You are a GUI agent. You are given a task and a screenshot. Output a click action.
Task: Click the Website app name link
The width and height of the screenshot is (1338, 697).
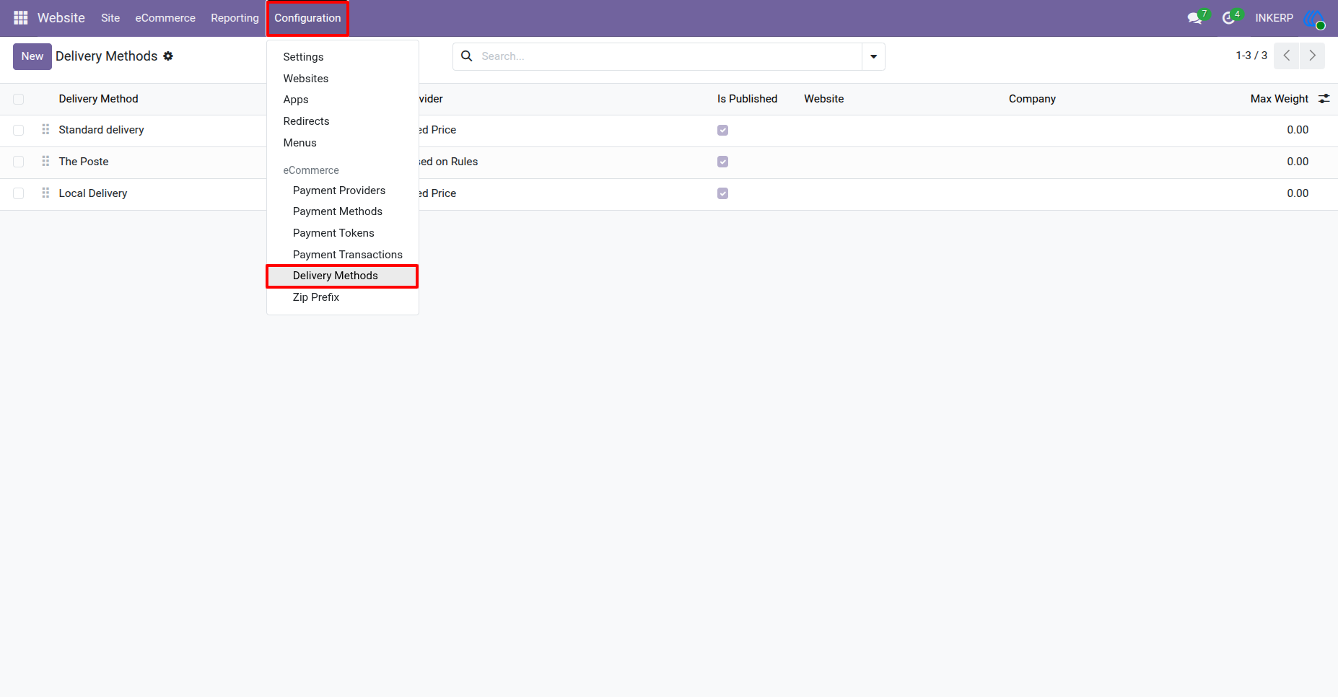tap(61, 18)
